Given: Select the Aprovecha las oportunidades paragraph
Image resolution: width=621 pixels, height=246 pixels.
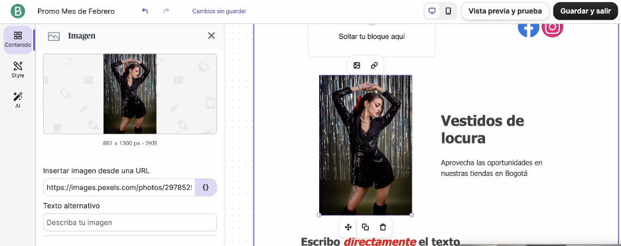Looking at the screenshot, I should tap(492, 168).
